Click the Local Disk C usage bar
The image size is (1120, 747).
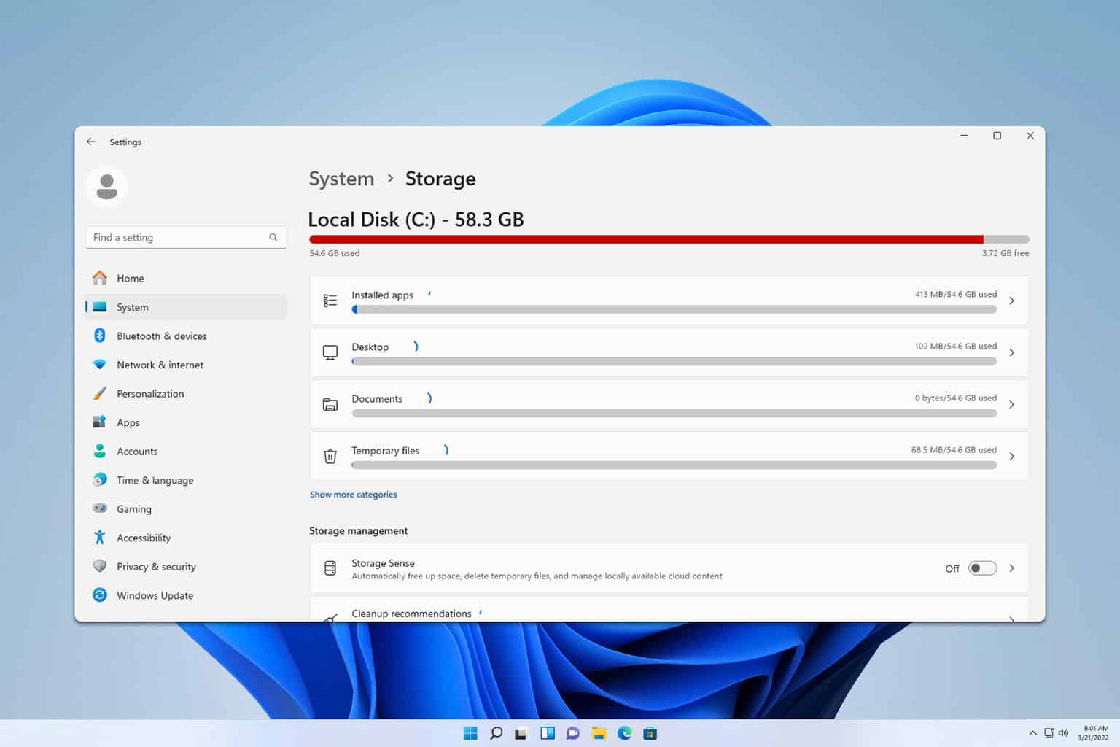click(x=669, y=239)
